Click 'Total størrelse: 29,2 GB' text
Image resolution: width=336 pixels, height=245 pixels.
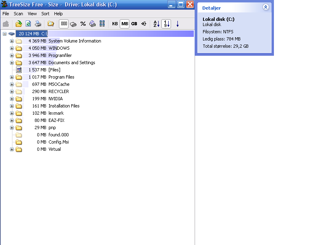(225, 46)
